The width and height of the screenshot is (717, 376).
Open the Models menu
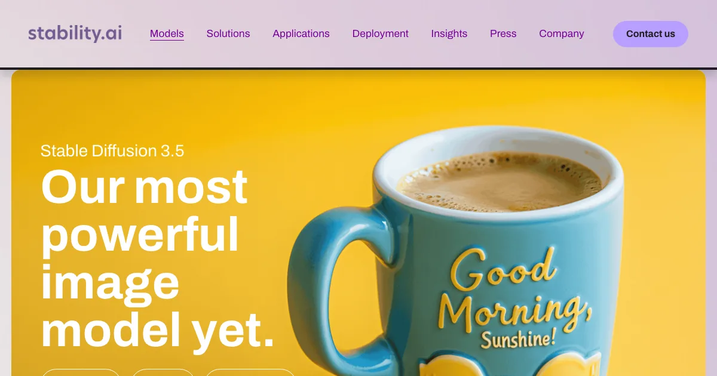[x=167, y=33]
